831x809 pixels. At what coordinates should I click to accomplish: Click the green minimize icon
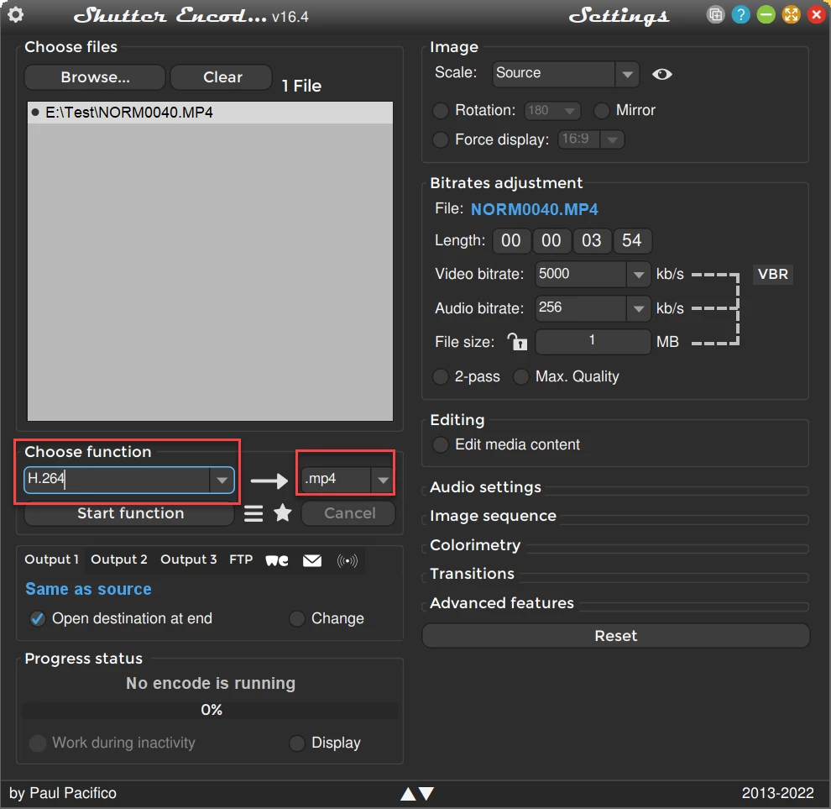[766, 14]
